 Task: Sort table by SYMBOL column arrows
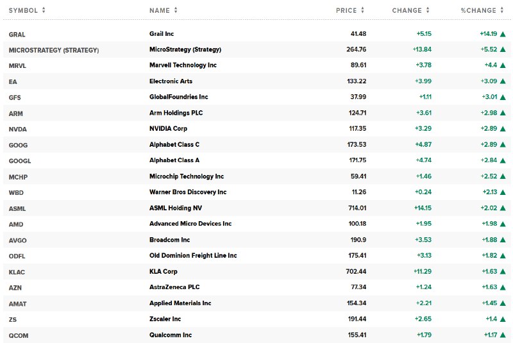[44, 10]
